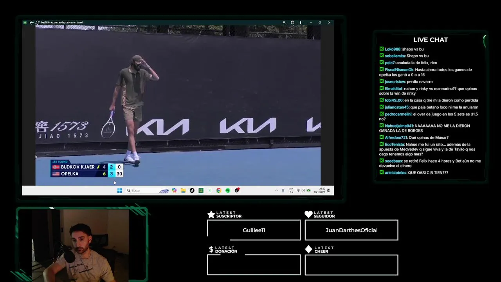Open WhatsApp from the taskbar
This screenshot has height=282, width=501.
pos(210,190)
